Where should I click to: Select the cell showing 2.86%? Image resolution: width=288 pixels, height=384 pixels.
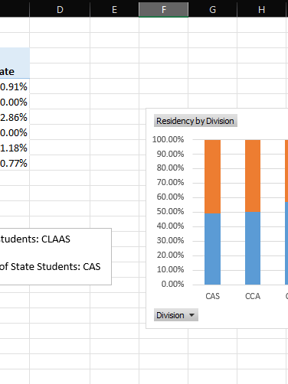tap(15, 117)
